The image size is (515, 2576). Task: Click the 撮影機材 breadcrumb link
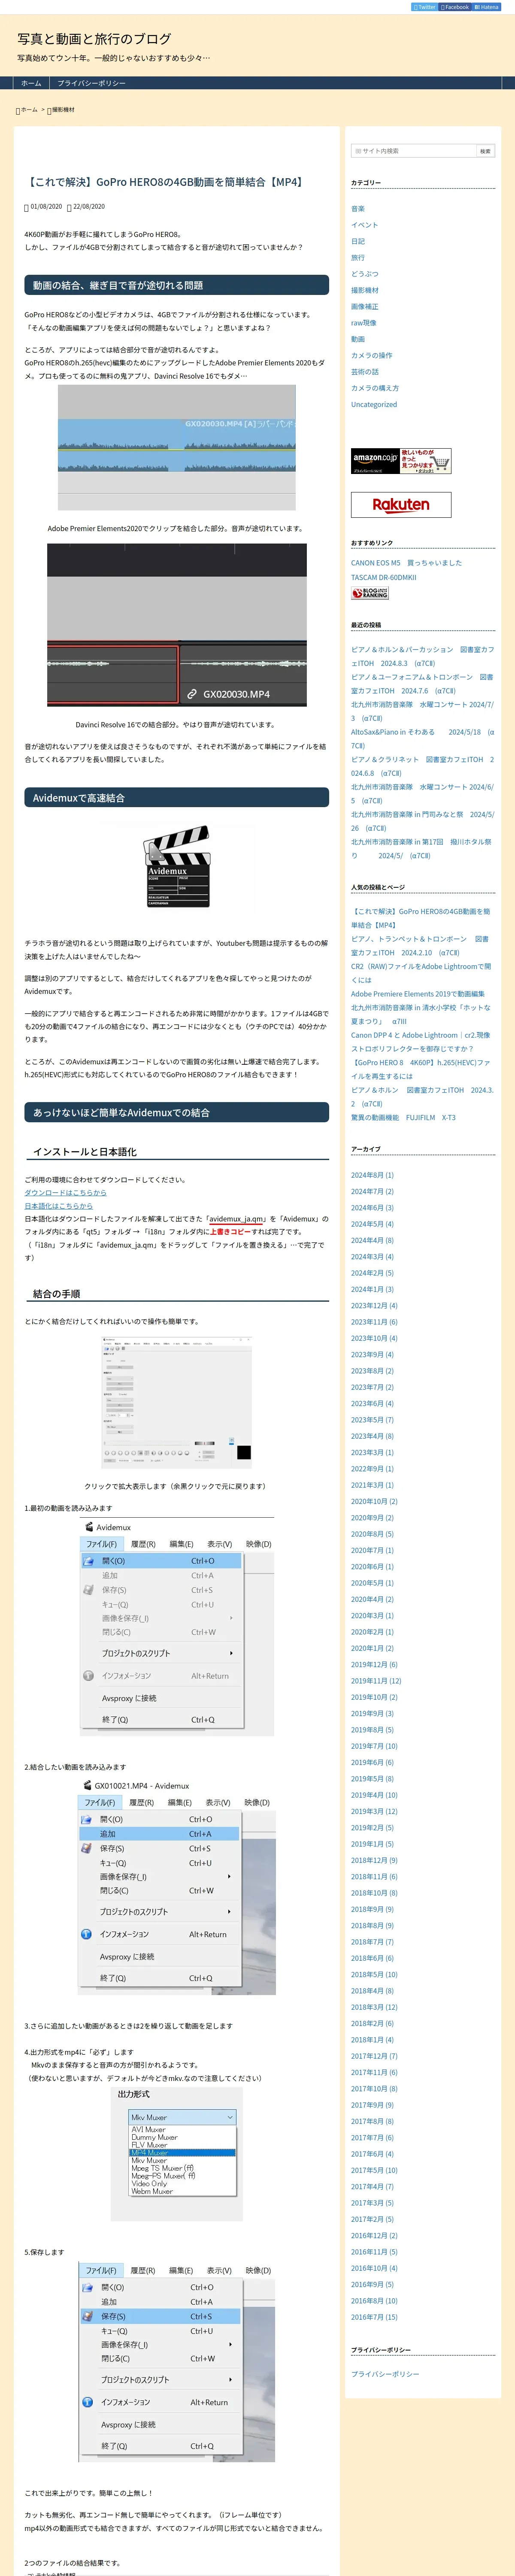63,110
